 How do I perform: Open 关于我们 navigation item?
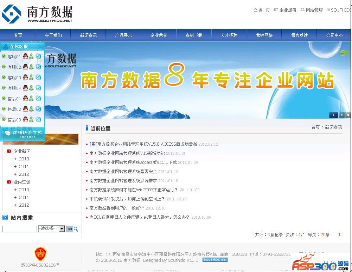(53, 35)
